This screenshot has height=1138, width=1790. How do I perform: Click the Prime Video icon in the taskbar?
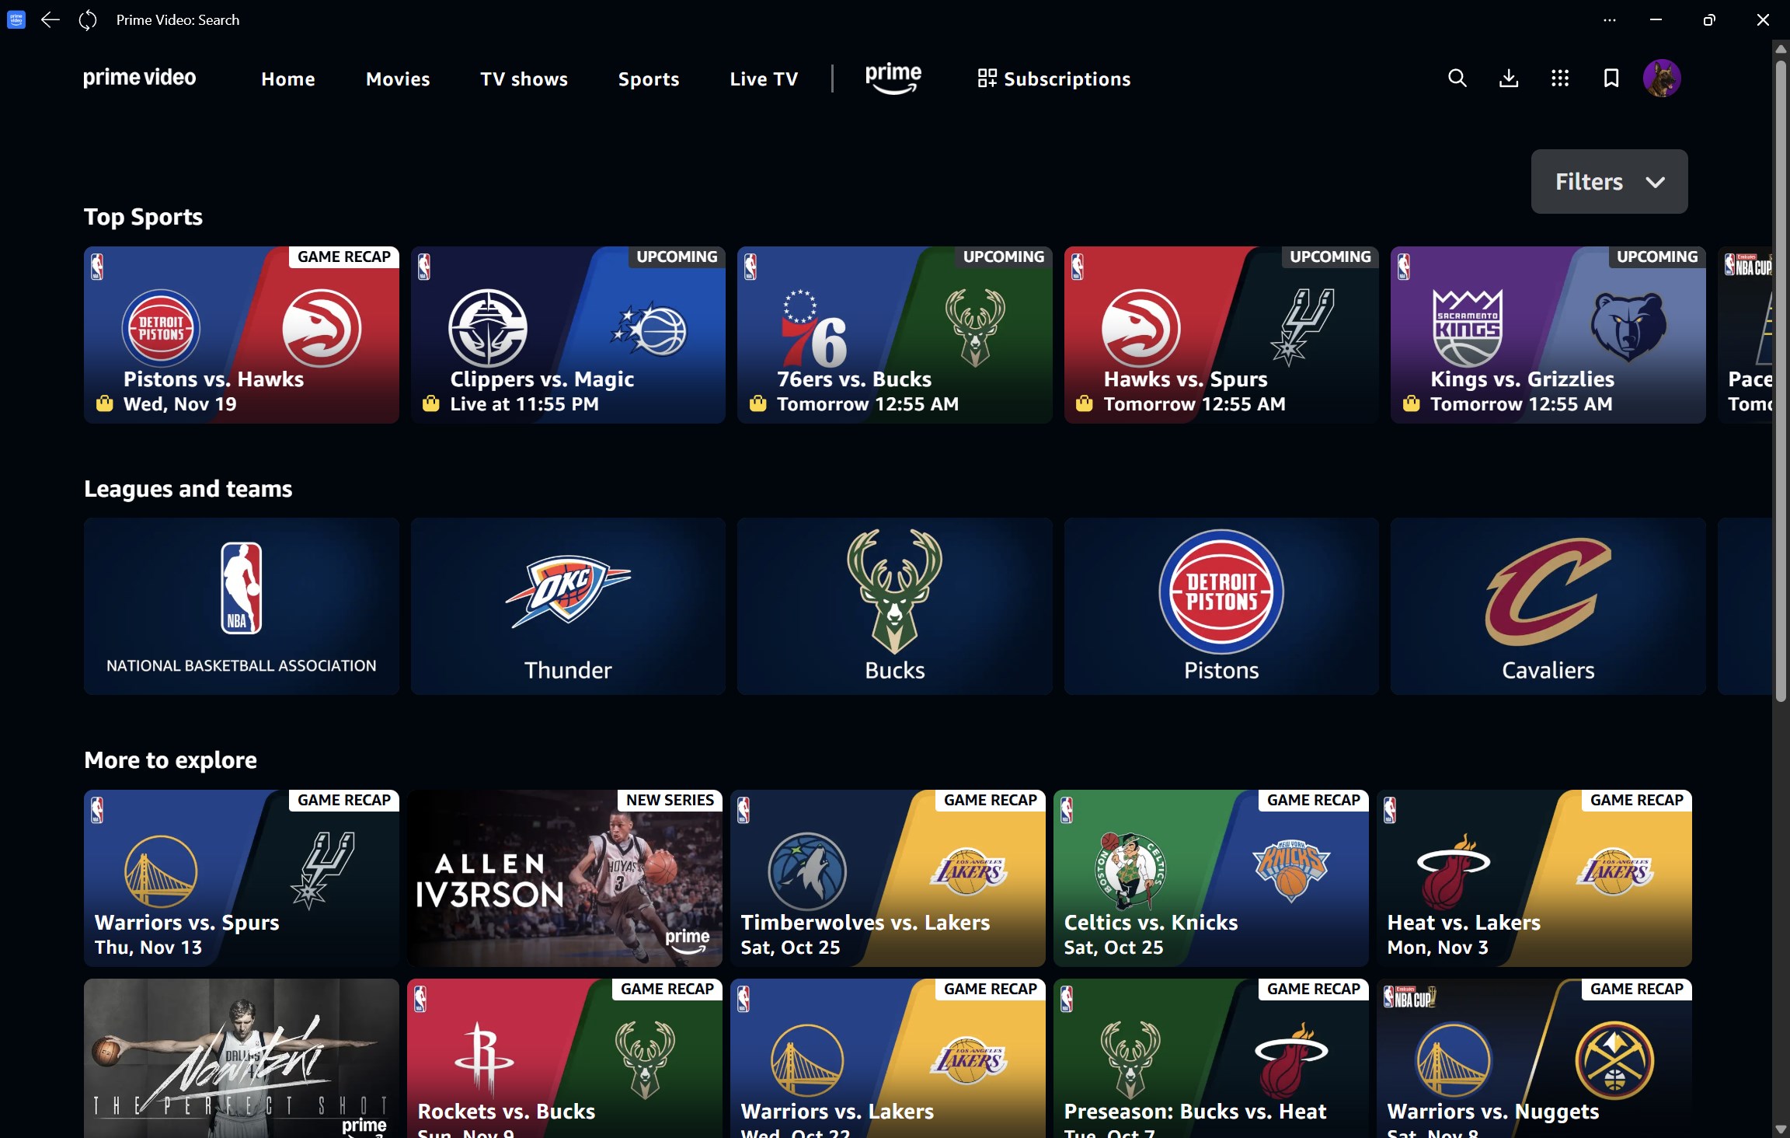pos(16,19)
